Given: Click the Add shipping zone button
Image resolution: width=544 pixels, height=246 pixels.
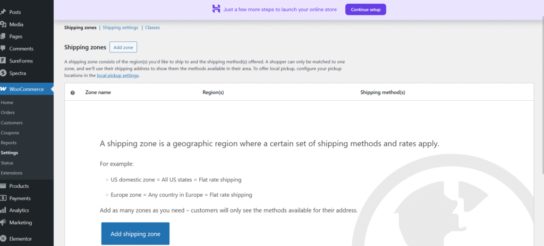Looking at the screenshot, I should (135, 234).
